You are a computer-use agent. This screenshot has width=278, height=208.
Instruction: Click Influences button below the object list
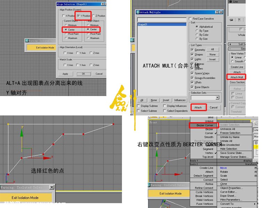[180, 100]
